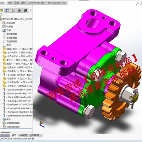Click the bottom tab scroll arrows
The width and height of the screenshot is (142, 142).
click(5, 135)
